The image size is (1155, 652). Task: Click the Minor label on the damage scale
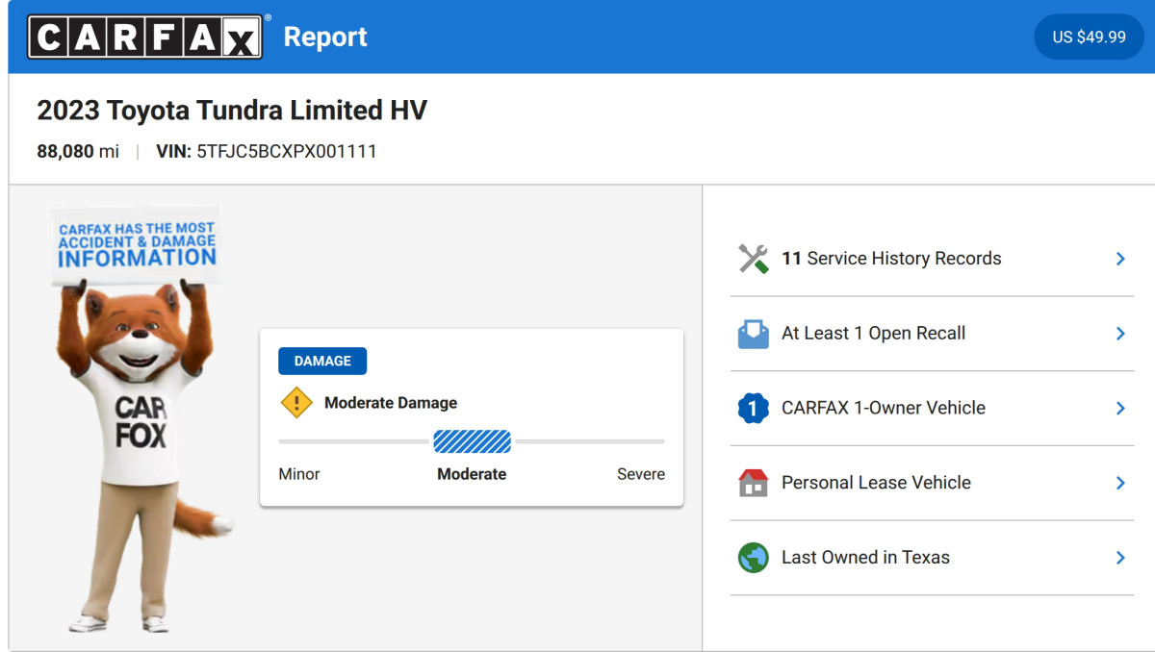click(x=299, y=474)
